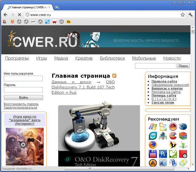Close the CWER.ru tab
Image resolution: width=196 pixels, height=172 pixels.
49,7
